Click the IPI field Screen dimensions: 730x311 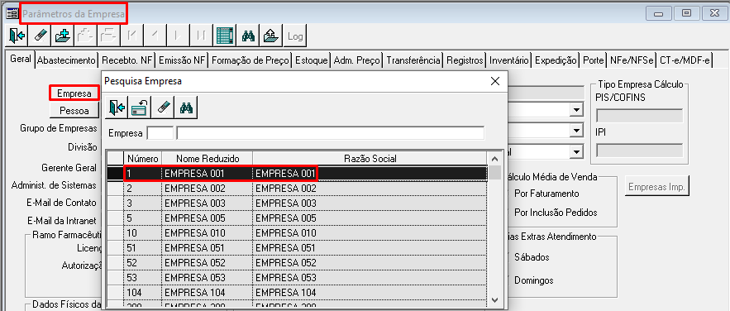pyautogui.click(x=639, y=151)
